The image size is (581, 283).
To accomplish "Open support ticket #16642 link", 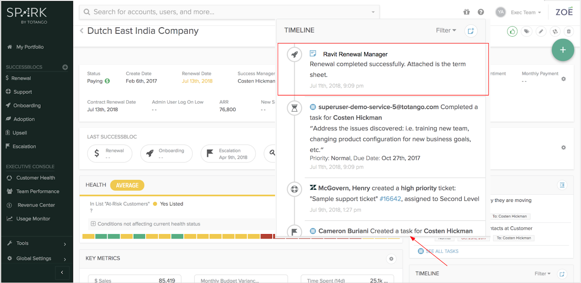I will pyautogui.click(x=390, y=199).
